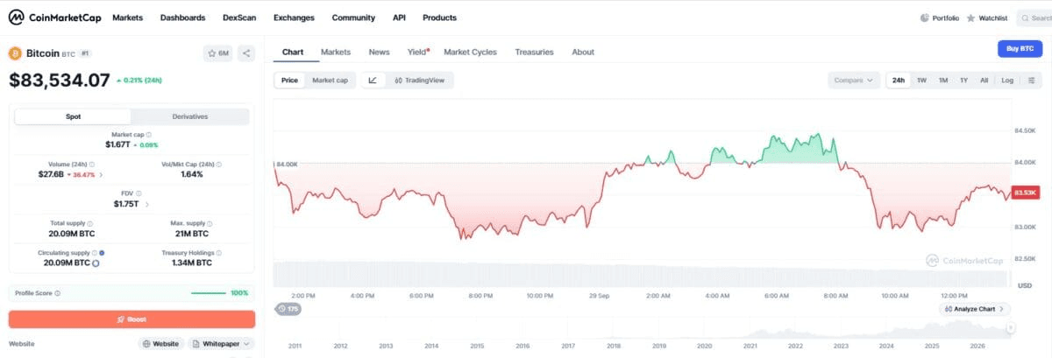The image size is (1052, 358).
Task: Open the TradingView chart mode
Action: pyautogui.click(x=419, y=81)
